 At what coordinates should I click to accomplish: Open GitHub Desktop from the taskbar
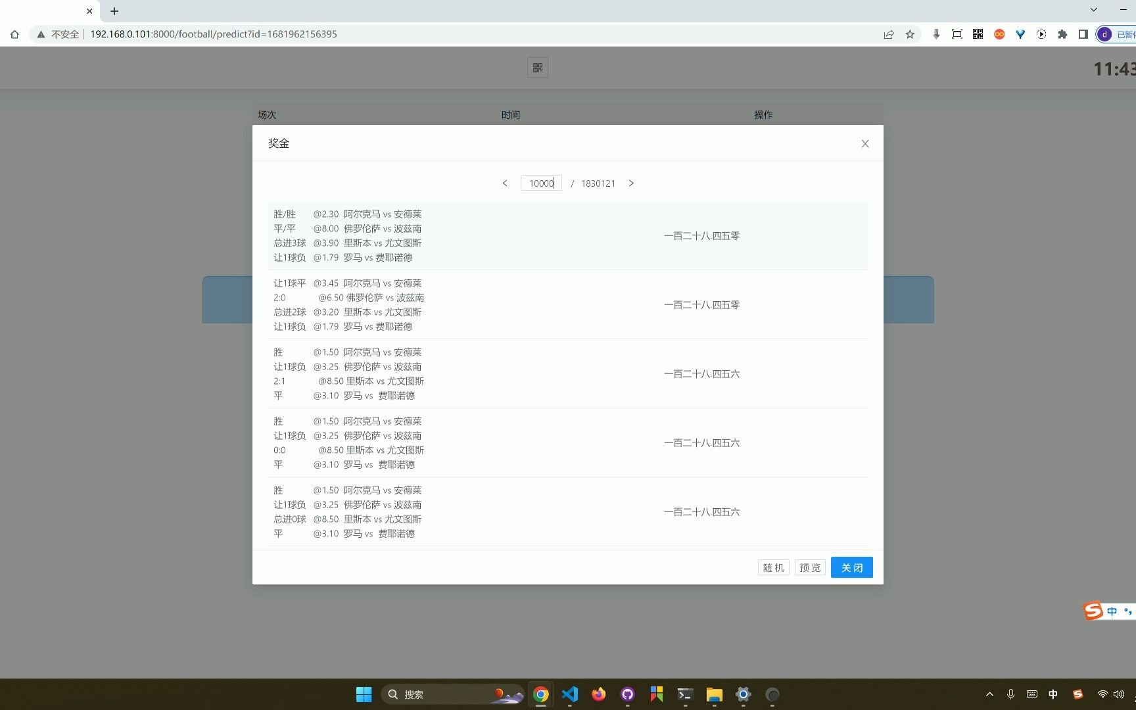click(x=628, y=694)
